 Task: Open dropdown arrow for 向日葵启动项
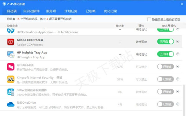pyautogui.click(x=178, y=67)
